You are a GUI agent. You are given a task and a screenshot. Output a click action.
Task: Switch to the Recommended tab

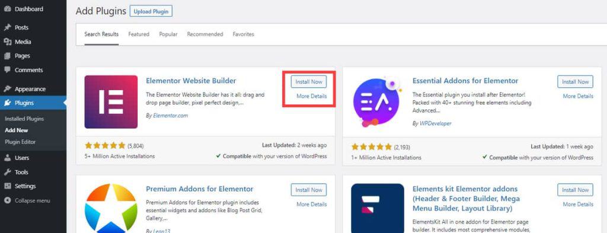pos(205,34)
